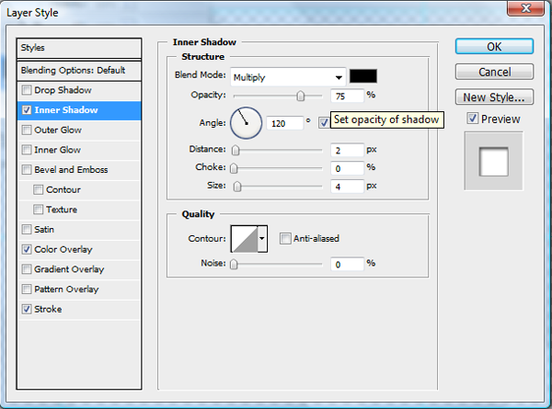Close the Layer Style dialog
This screenshot has height=409, width=552.
tap(525, 8)
